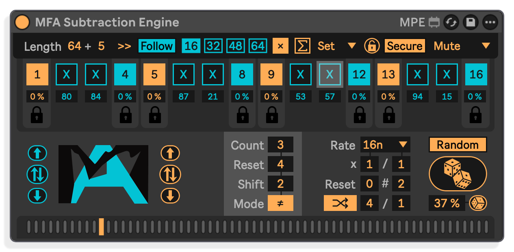This screenshot has width=514, height=252.
Task: Click the small dice icon beside 37 %
Action: (478, 203)
